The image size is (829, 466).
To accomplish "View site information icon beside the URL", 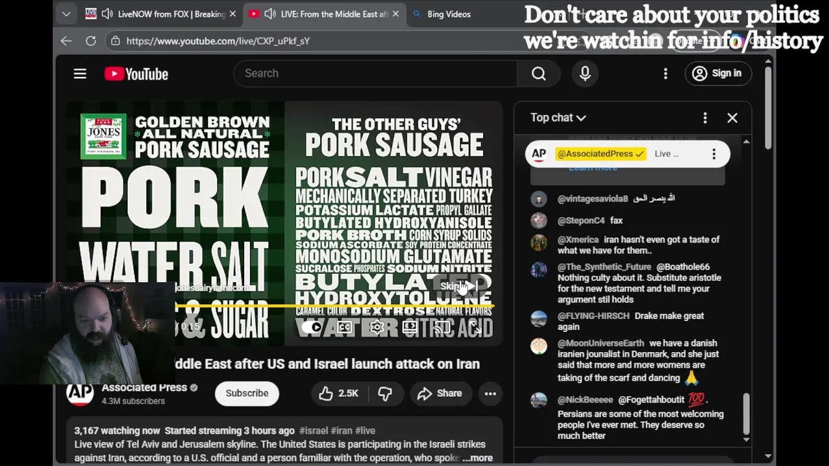I will pos(115,41).
